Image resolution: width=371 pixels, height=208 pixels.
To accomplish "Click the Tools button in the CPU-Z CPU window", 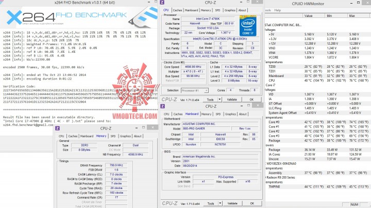I will [x=210, y=100].
